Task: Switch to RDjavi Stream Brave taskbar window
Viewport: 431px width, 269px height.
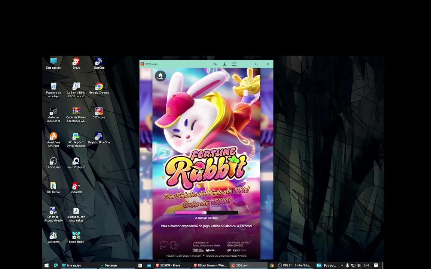Action: [210, 265]
